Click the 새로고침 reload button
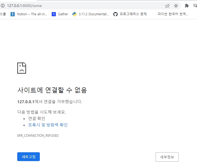The image size is (197, 167). tap(29, 157)
